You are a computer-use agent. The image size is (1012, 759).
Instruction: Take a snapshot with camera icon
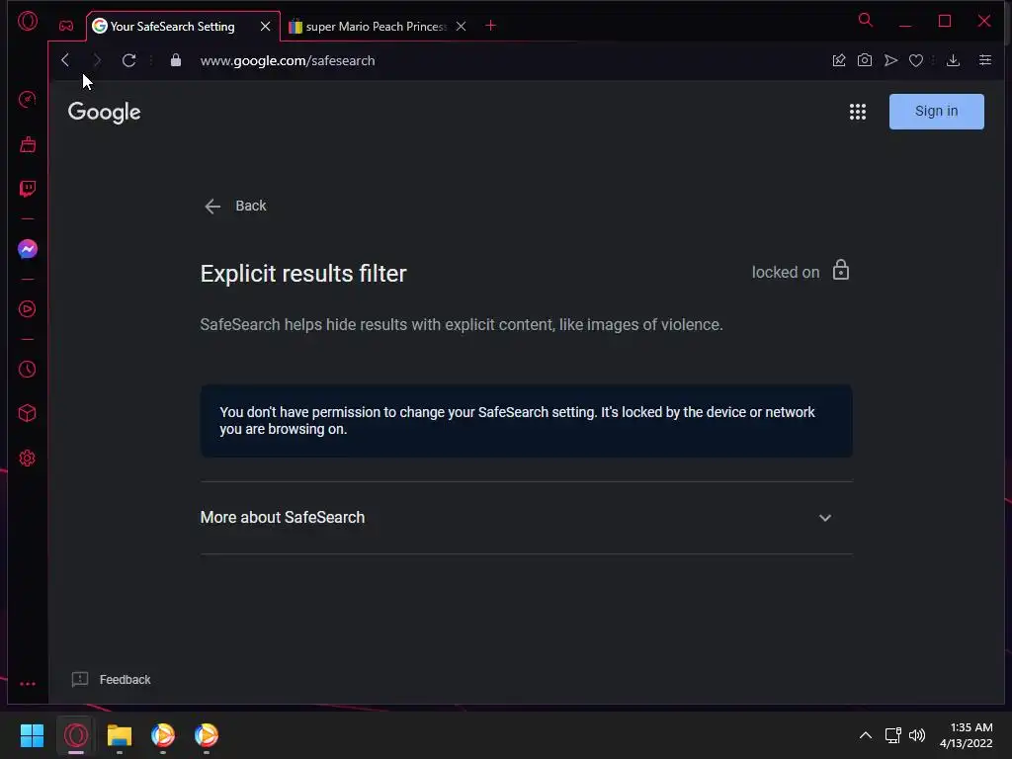click(x=865, y=60)
